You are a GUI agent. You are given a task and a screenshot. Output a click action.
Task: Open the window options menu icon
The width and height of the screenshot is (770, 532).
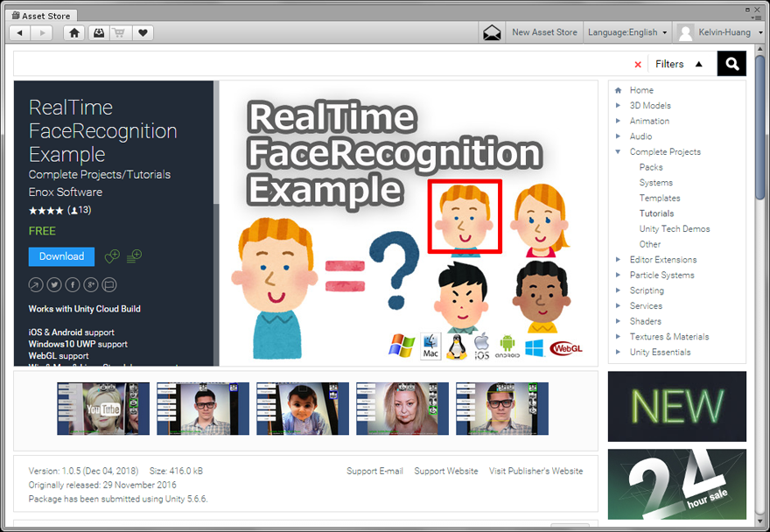[757, 17]
